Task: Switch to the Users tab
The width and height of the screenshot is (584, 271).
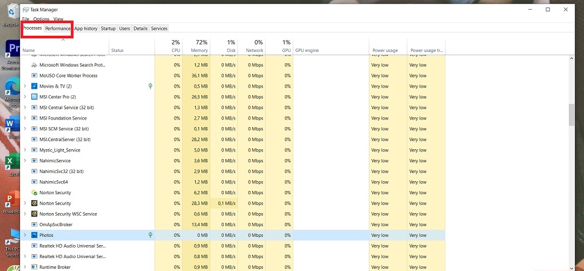Action: (x=124, y=28)
